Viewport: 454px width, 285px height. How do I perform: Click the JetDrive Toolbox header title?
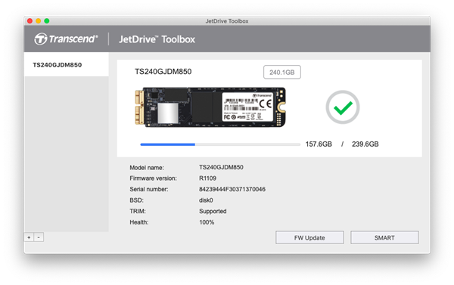click(x=157, y=39)
